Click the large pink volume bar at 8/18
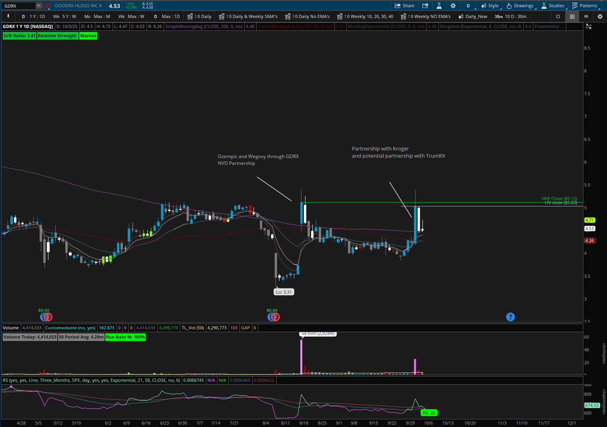This screenshot has width=607, height=427. point(301,357)
